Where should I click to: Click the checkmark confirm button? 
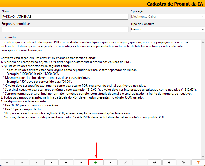tap(125, 163)
